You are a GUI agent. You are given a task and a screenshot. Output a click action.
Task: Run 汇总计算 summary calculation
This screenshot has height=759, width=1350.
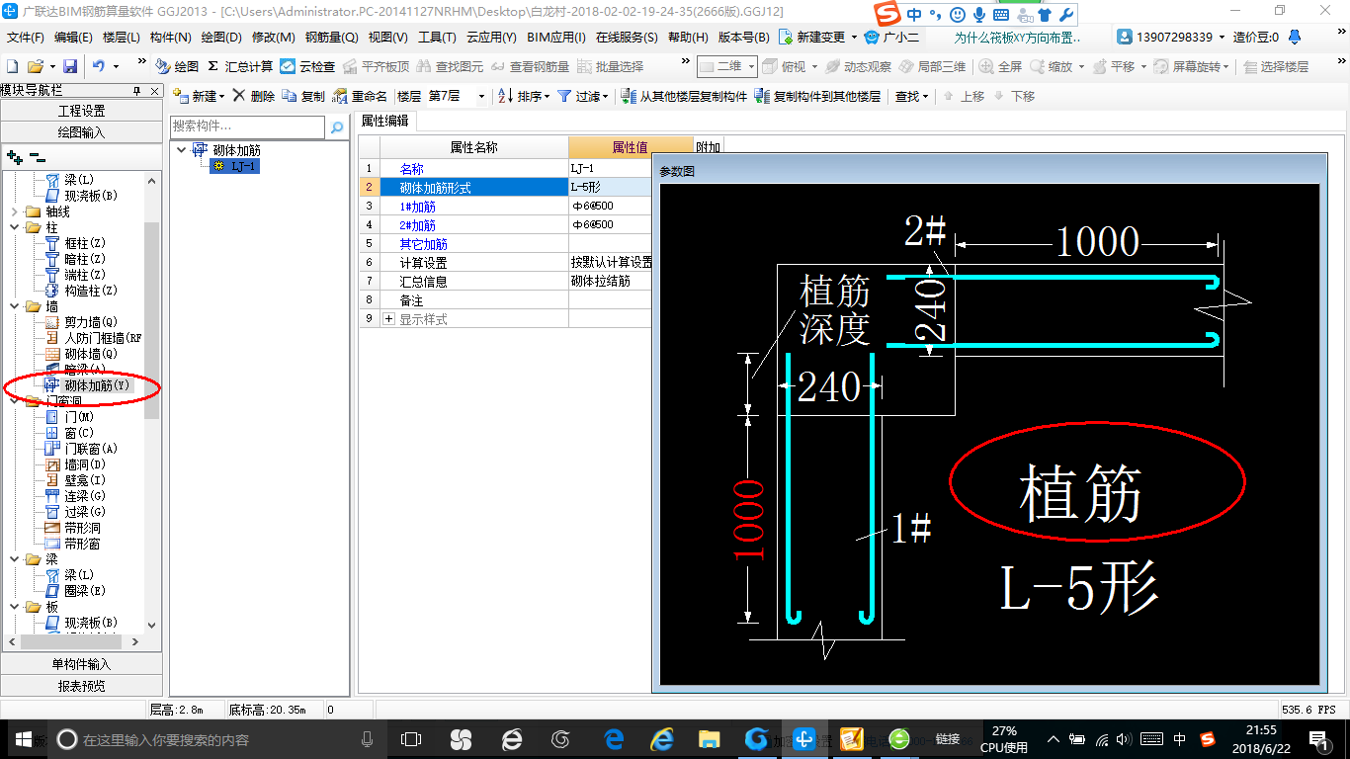240,66
